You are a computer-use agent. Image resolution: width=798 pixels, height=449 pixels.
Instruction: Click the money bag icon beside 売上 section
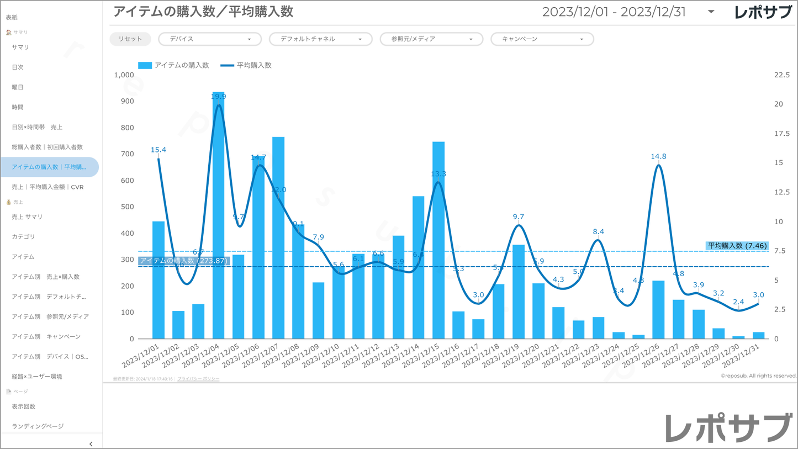(8, 202)
